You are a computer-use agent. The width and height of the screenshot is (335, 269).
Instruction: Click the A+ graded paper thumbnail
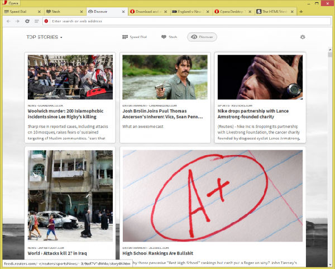pyautogui.click(x=212, y=195)
